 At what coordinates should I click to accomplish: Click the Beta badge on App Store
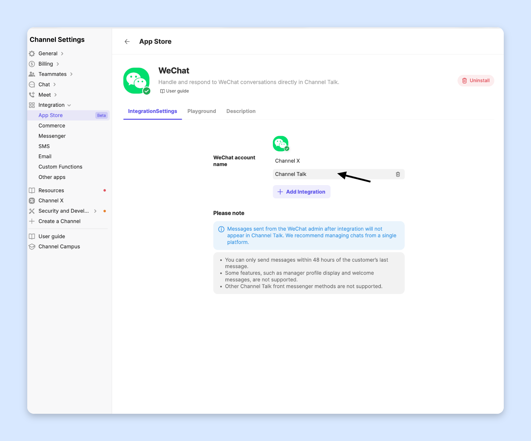tap(101, 115)
